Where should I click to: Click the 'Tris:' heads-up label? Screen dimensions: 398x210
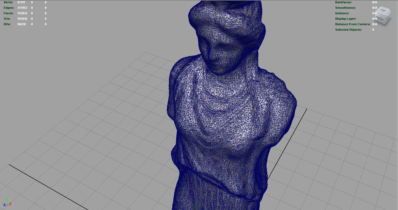click(7, 19)
